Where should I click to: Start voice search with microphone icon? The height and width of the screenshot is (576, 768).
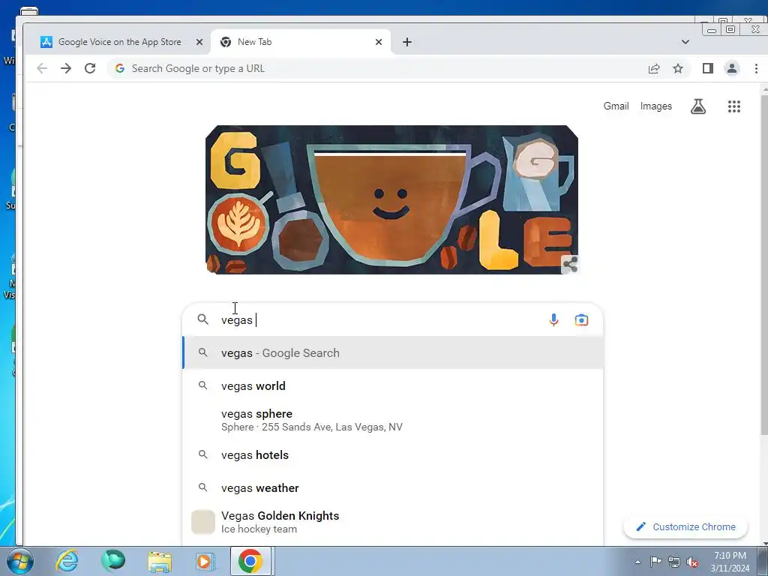[x=553, y=319]
